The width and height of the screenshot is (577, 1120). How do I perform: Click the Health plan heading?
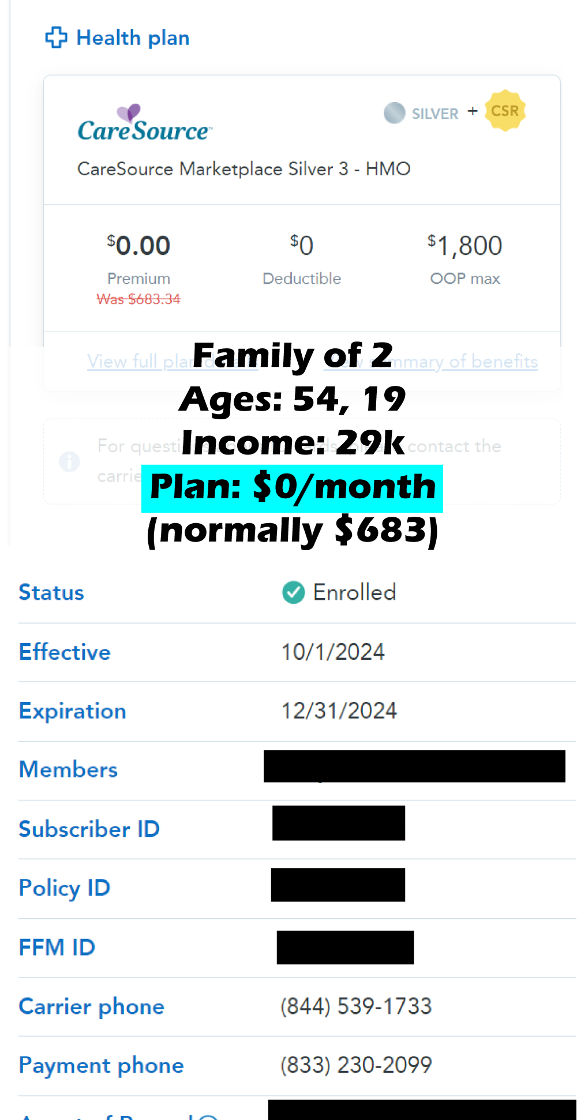pos(133,38)
